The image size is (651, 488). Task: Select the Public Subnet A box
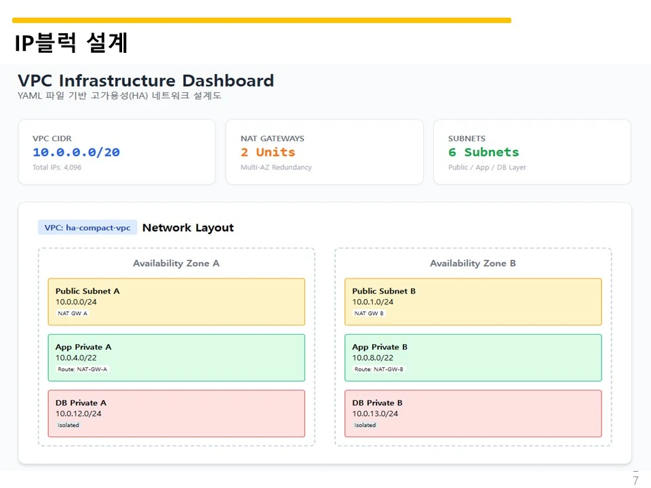[x=176, y=302]
